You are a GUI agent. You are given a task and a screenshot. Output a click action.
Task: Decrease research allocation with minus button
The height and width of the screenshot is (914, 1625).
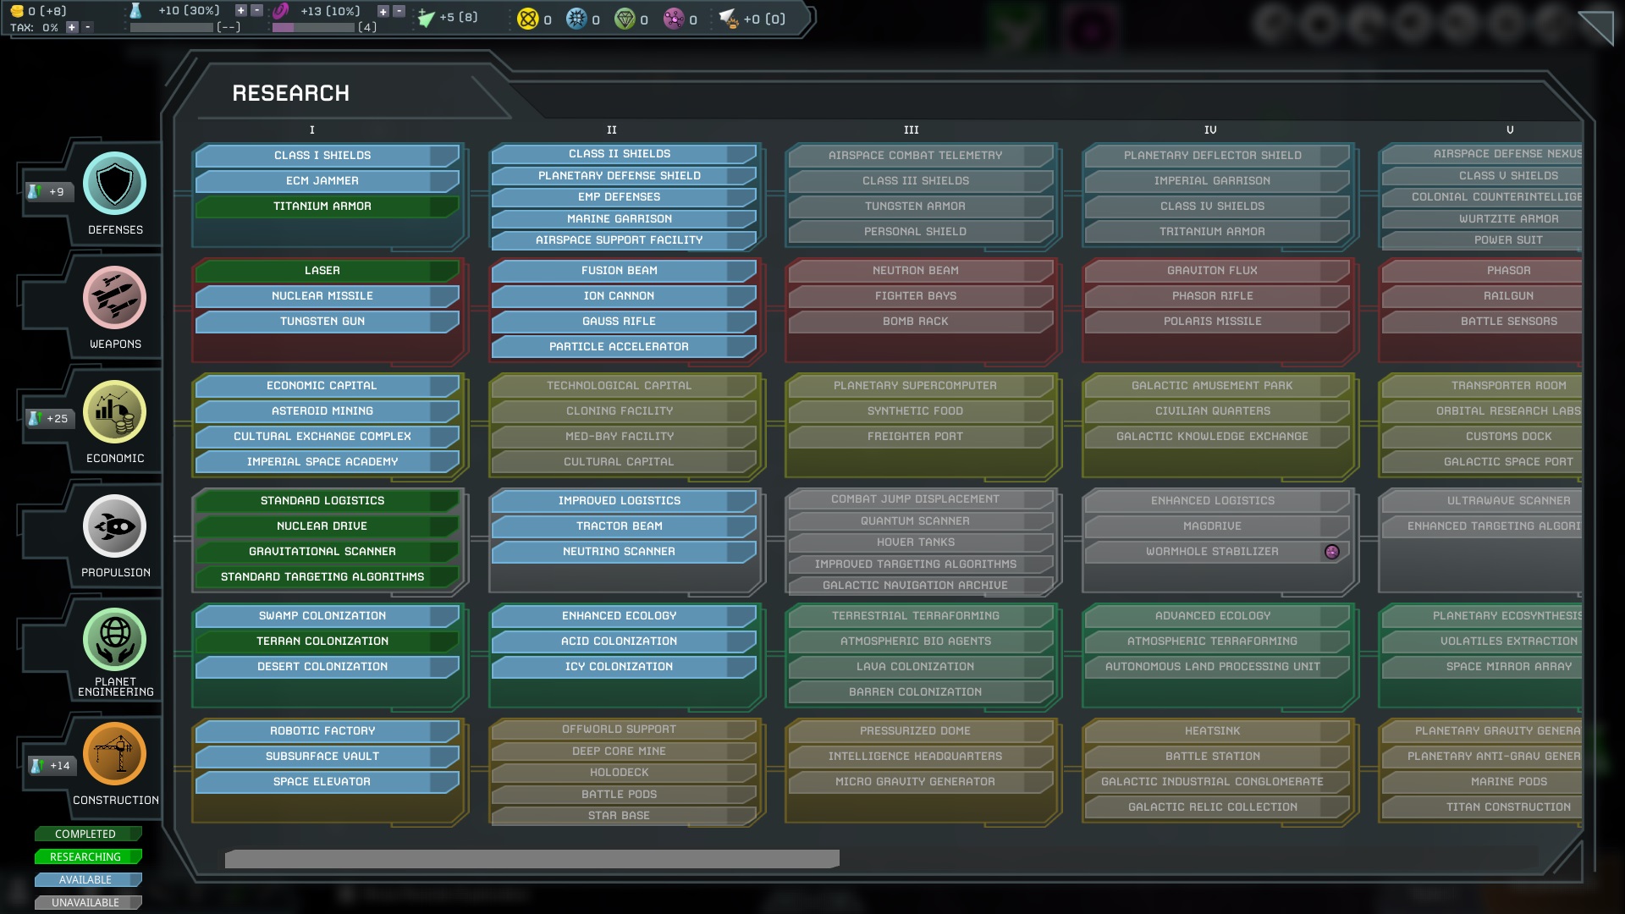click(257, 11)
